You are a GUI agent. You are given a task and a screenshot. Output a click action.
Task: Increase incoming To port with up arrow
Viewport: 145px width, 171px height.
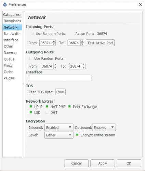pos(82,41)
